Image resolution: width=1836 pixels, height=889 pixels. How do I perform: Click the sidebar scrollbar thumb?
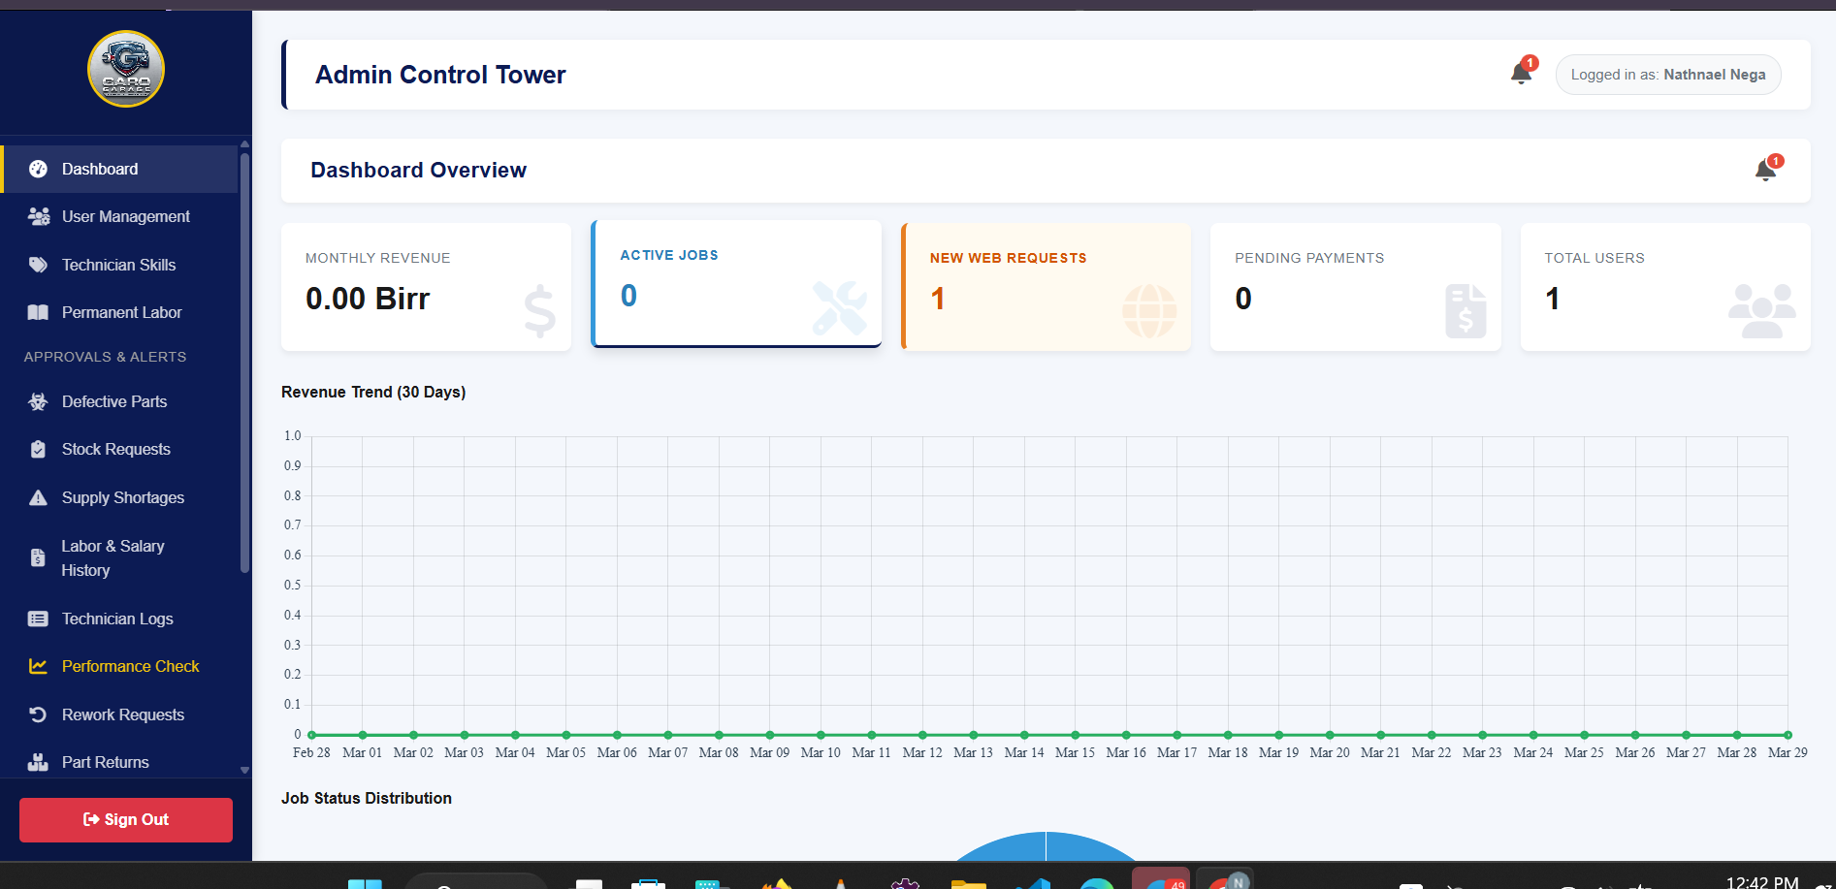(244, 362)
